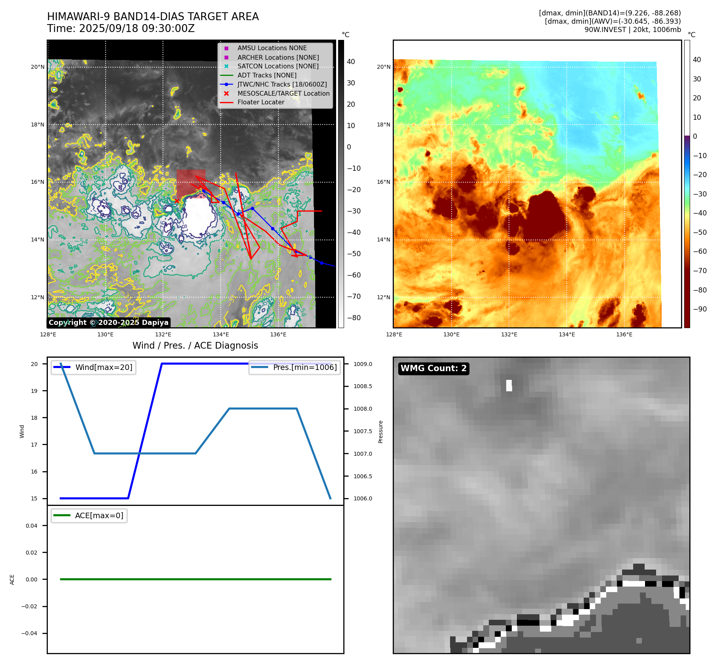Image resolution: width=717 pixels, height=668 pixels.
Task: Click the 'Time: 2025/09/18 09:30:00Z' timestamp
Action: [x=121, y=28]
